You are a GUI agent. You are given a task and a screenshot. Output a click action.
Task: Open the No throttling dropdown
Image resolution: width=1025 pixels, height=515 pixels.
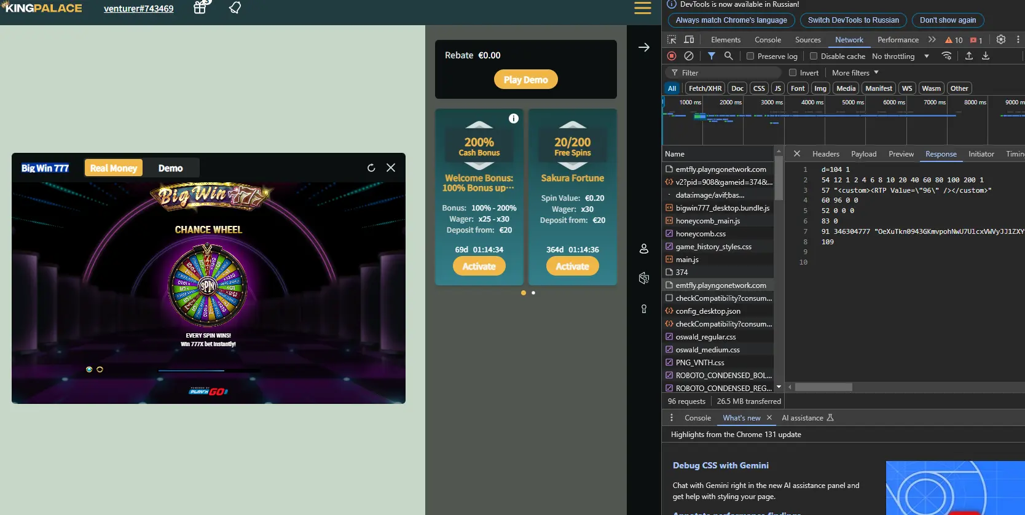(x=900, y=56)
